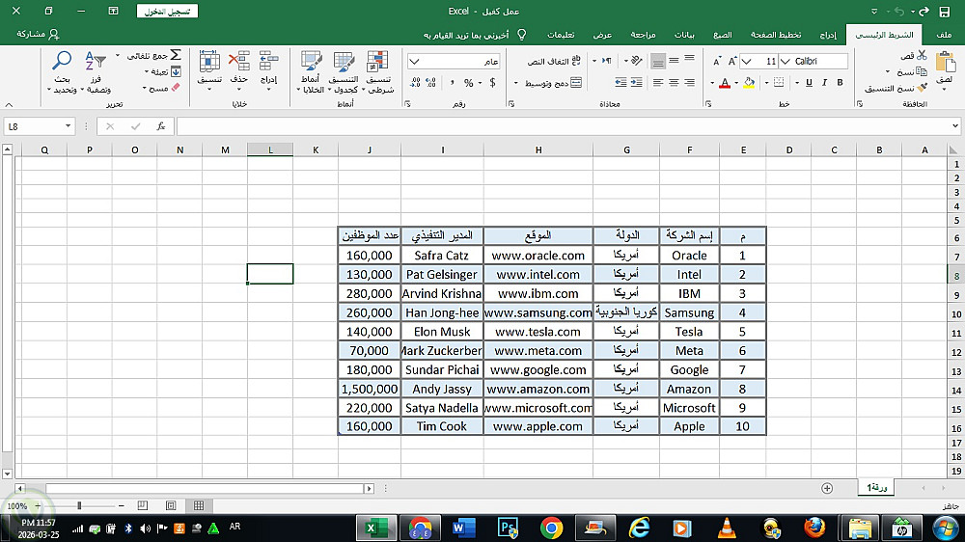Decrease font size with the smaller A
This screenshot has width=965, height=542.
click(x=716, y=61)
